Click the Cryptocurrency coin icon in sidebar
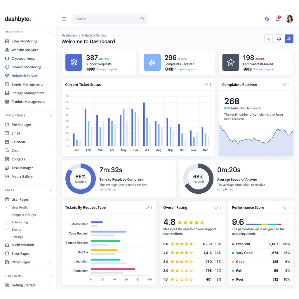The height and width of the screenshot is (299, 299). (7, 58)
